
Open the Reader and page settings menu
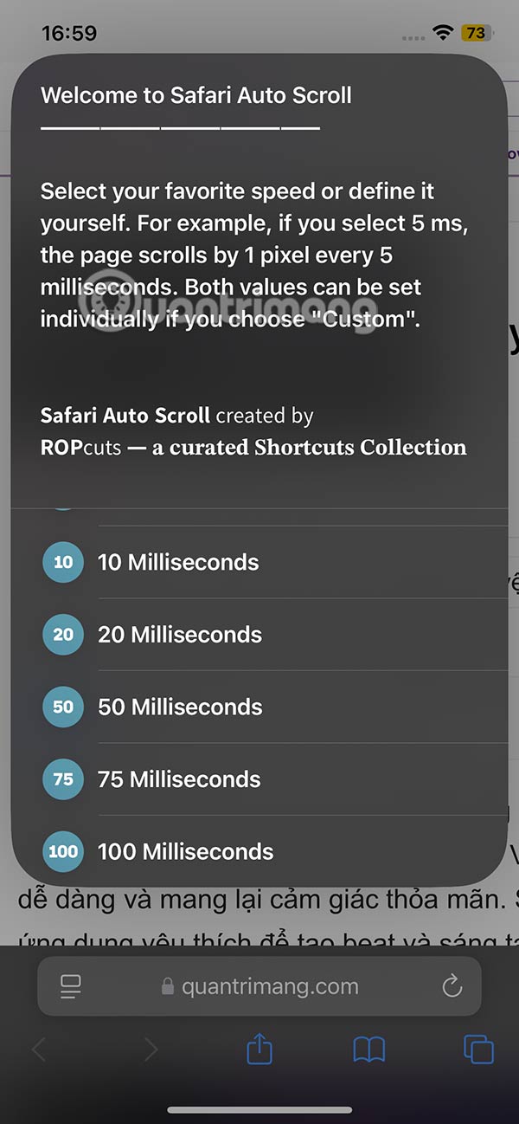click(70, 985)
